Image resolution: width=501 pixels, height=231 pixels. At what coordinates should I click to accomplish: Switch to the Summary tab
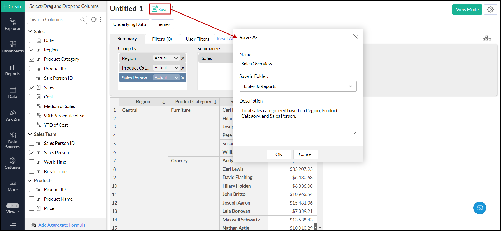[x=127, y=39]
